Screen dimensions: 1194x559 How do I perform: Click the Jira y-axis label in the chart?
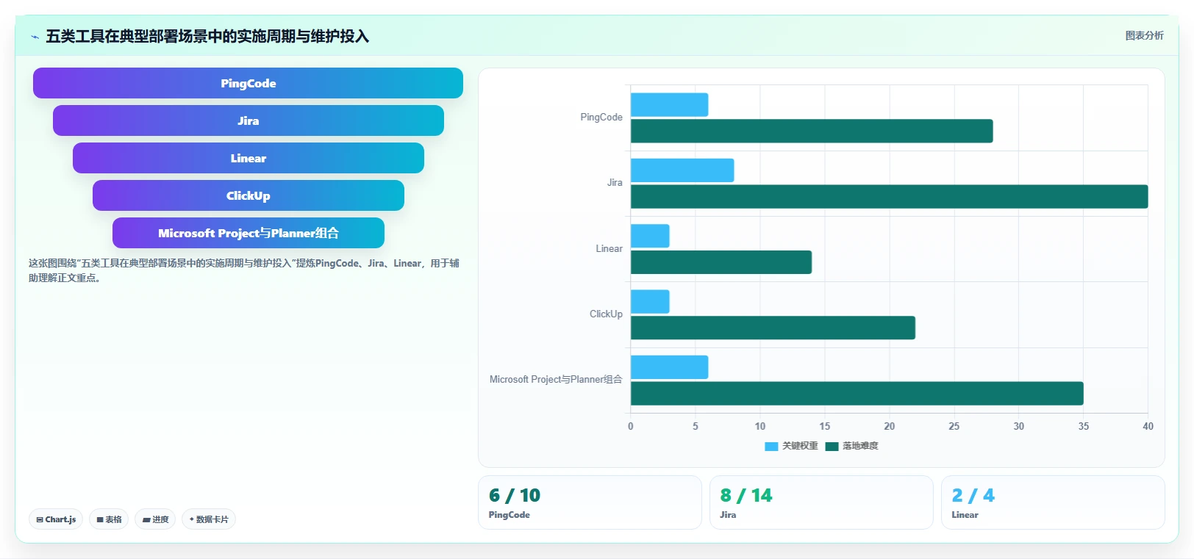[615, 183]
